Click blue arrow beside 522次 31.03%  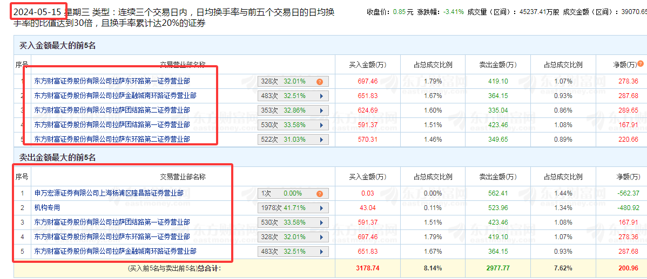point(321,139)
